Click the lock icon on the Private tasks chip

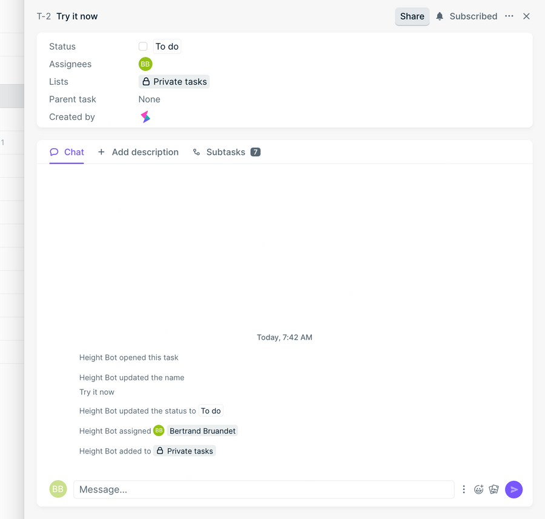(147, 81)
